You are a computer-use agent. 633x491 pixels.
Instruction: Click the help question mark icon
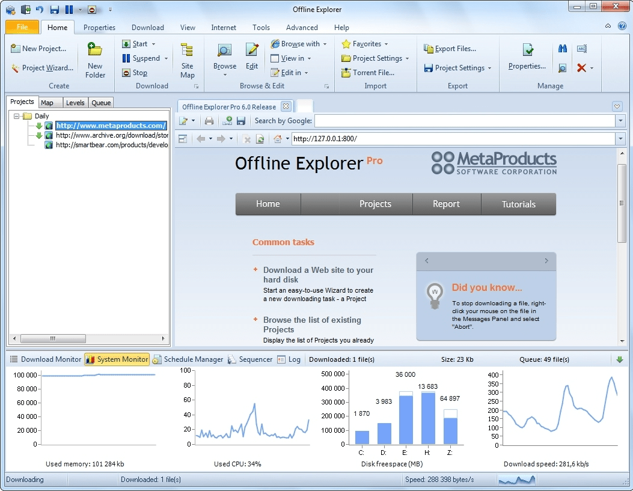tap(622, 26)
